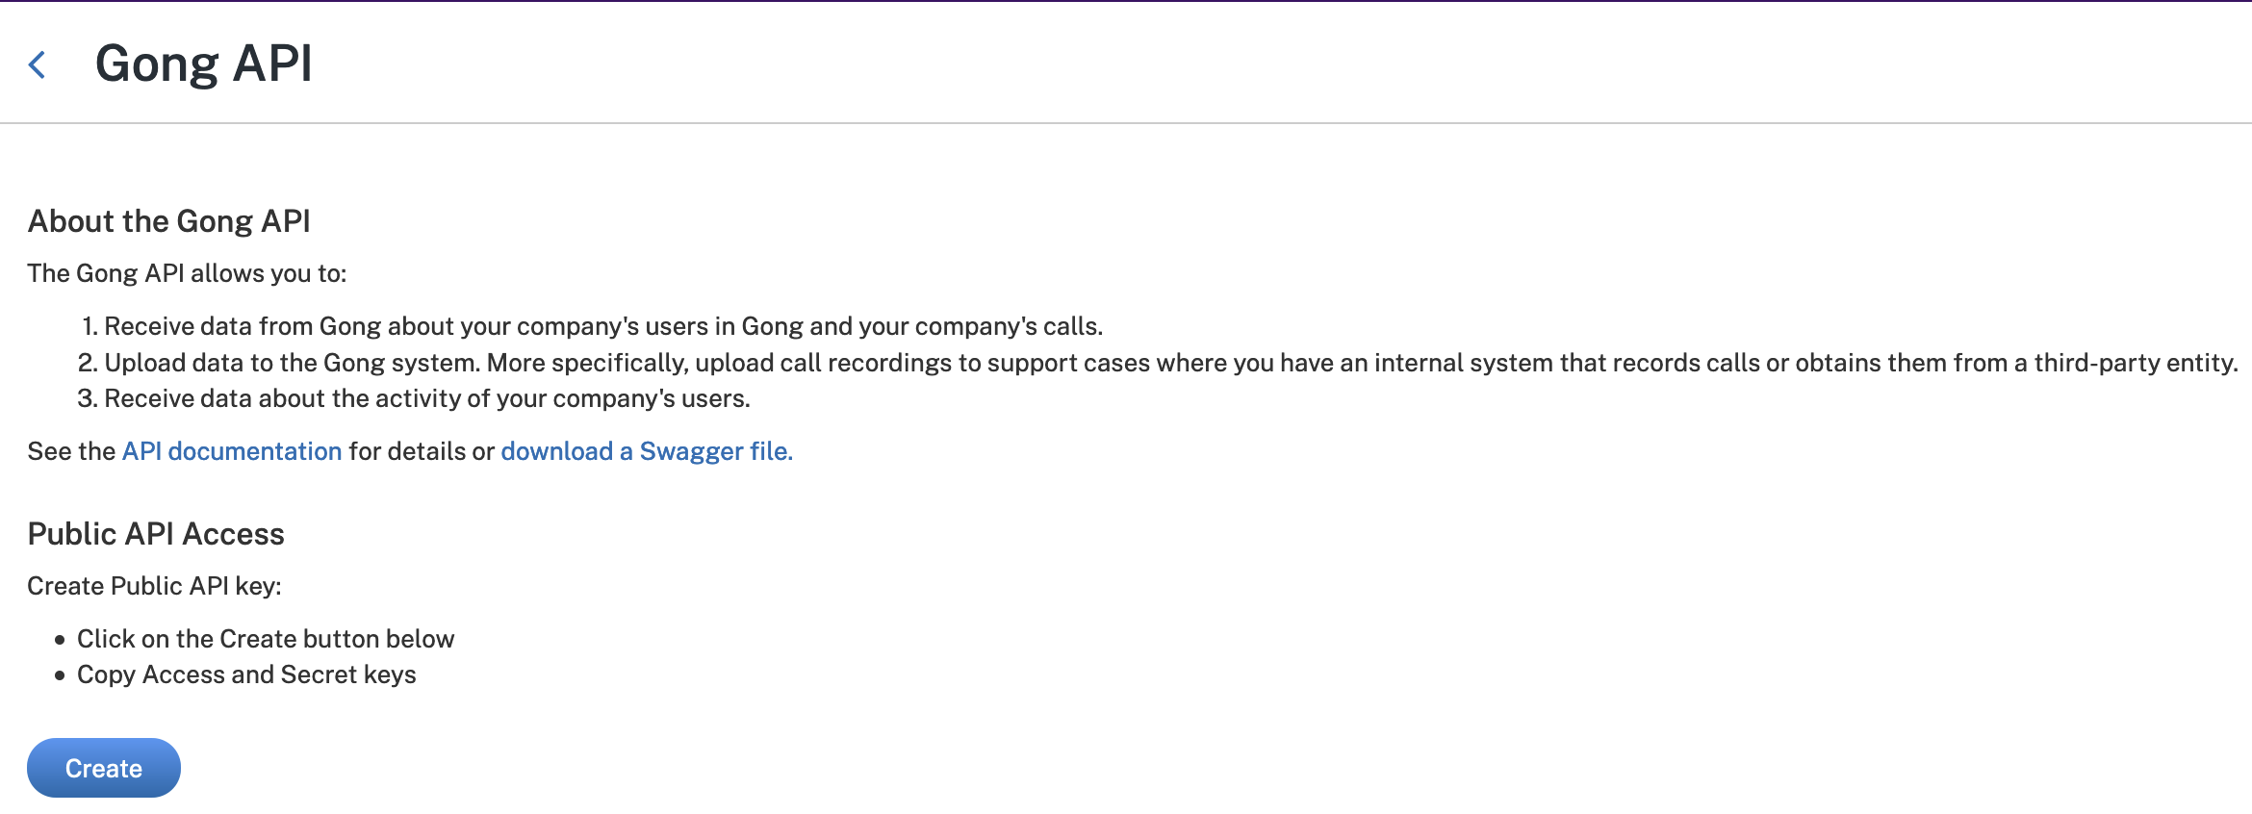This screenshot has width=2252, height=814.
Task: Click the About the Gong API heading
Action: (168, 221)
